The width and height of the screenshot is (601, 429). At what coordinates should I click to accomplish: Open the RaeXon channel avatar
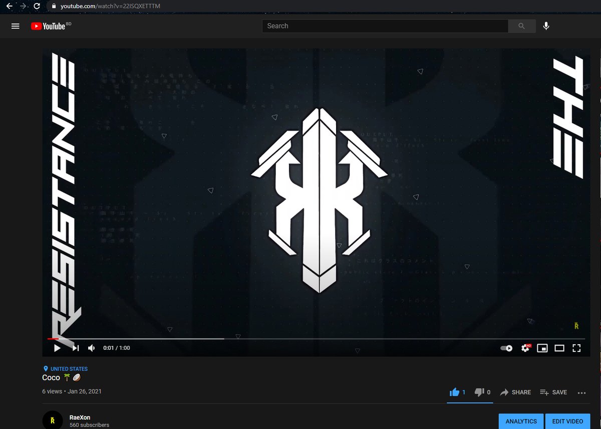pos(52,420)
